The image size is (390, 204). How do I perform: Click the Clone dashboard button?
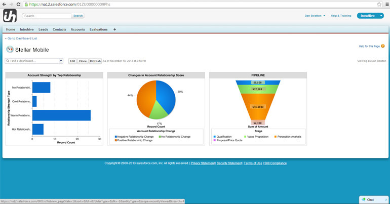83,61
